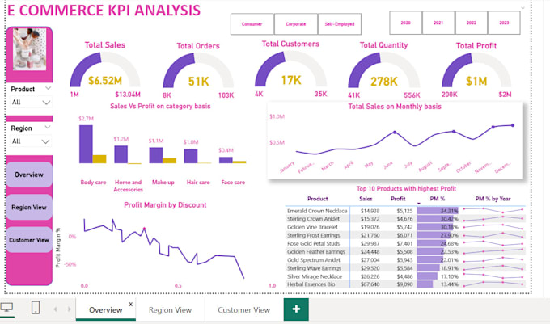Switch to mobile layout view icon
The width and height of the screenshot is (550, 324).
(x=36, y=308)
